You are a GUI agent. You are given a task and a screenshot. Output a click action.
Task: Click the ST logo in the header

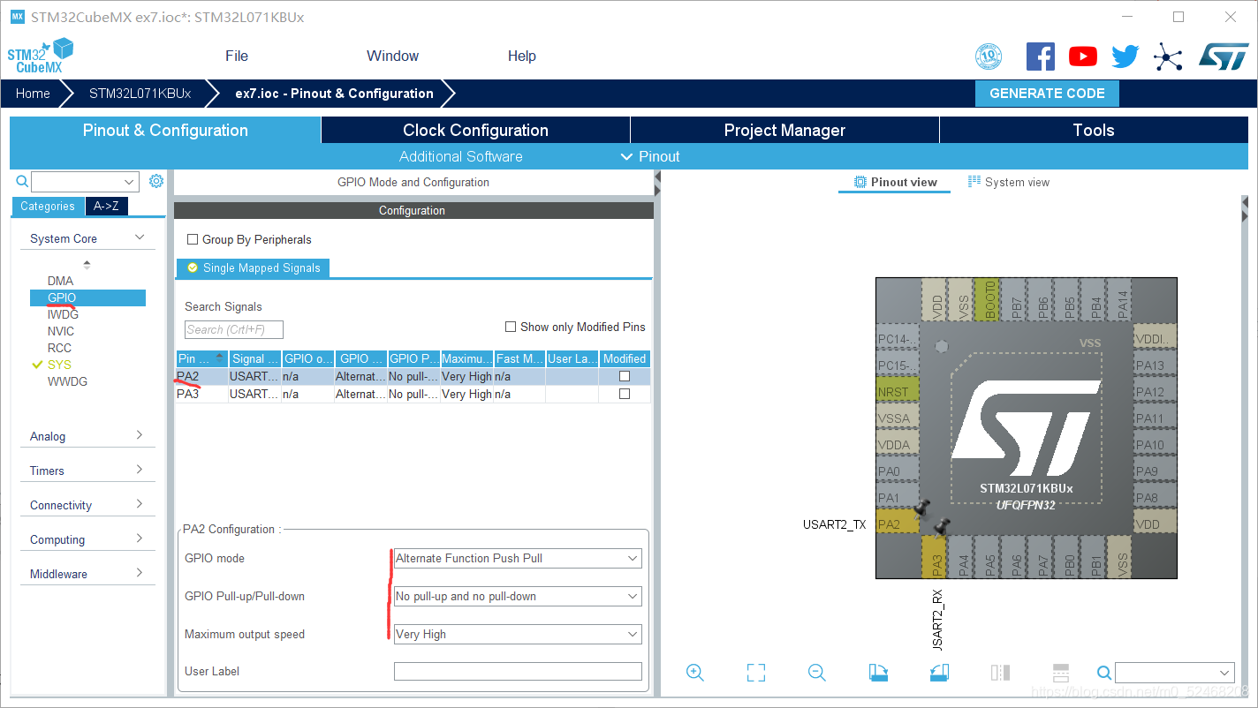tap(1224, 56)
